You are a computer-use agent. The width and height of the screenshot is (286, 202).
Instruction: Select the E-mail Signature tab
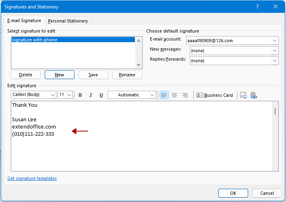(x=25, y=20)
